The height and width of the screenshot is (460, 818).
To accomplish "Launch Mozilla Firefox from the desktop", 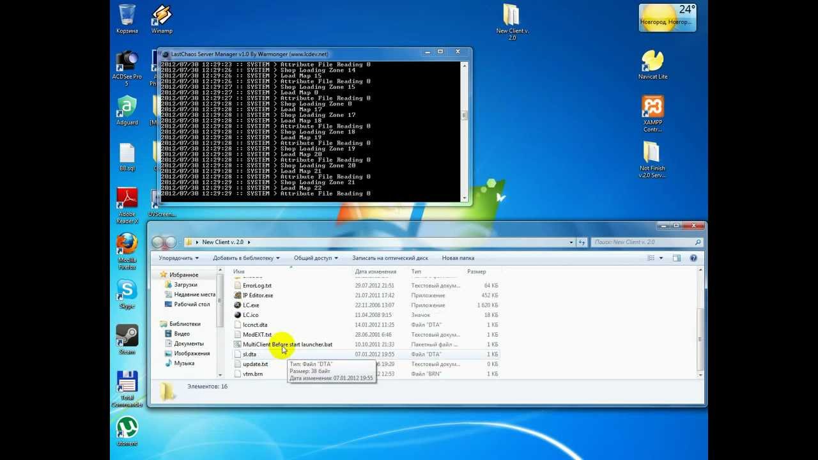I will pyautogui.click(x=127, y=252).
